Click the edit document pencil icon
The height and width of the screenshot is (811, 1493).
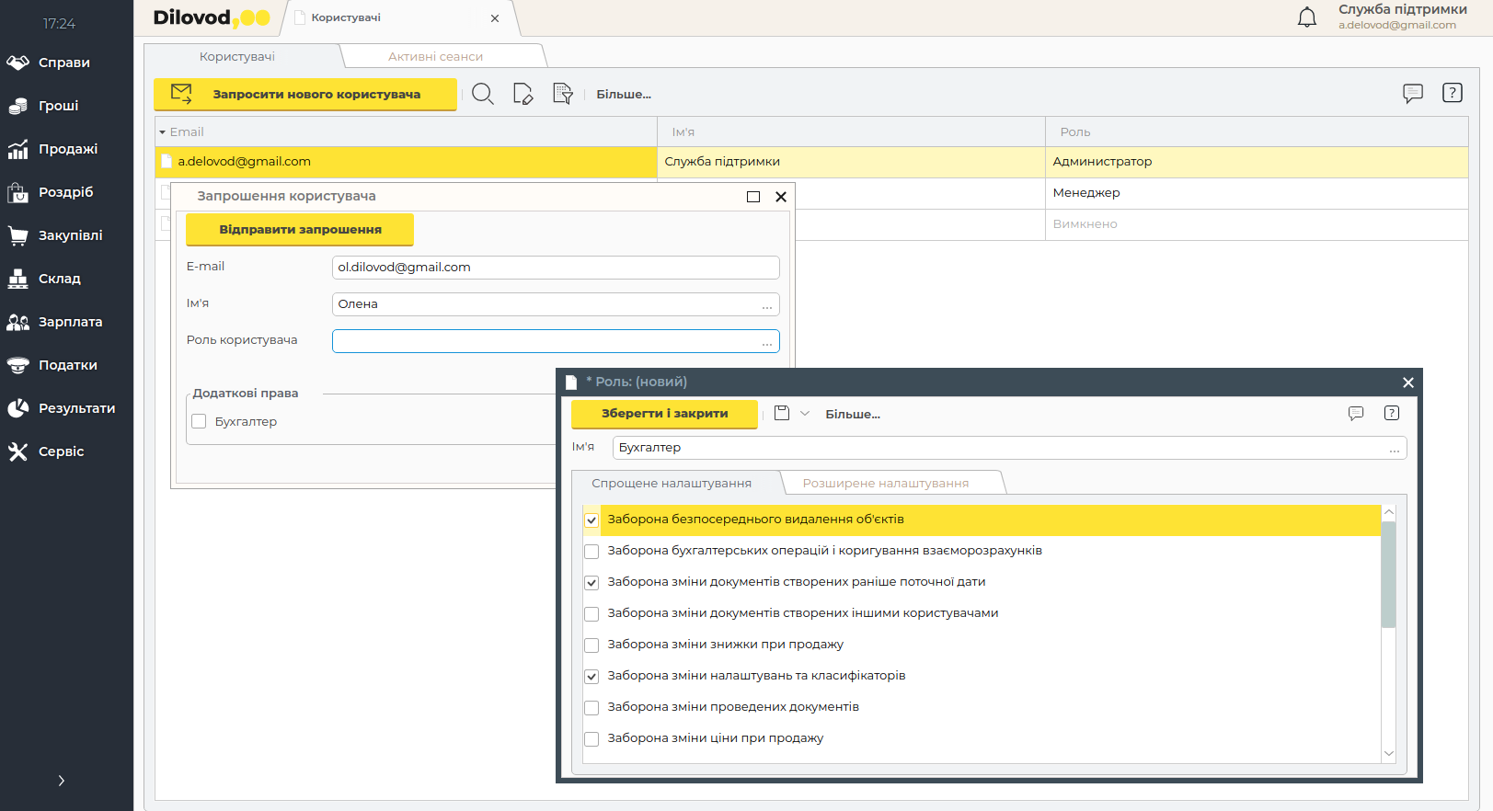tap(523, 94)
